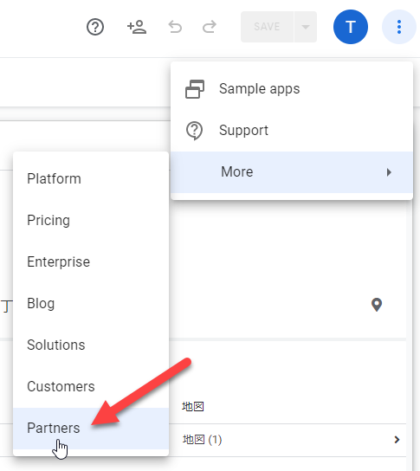Open the help question mark icon
The height and width of the screenshot is (471, 420).
click(x=95, y=27)
